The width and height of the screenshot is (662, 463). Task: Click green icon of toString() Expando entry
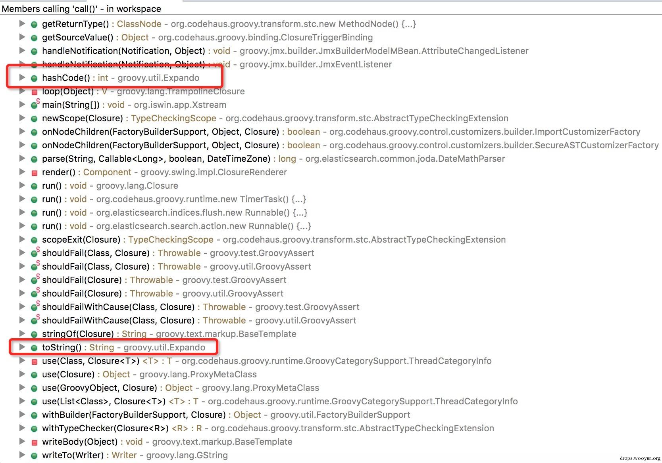pyautogui.click(x=34, y=348)
